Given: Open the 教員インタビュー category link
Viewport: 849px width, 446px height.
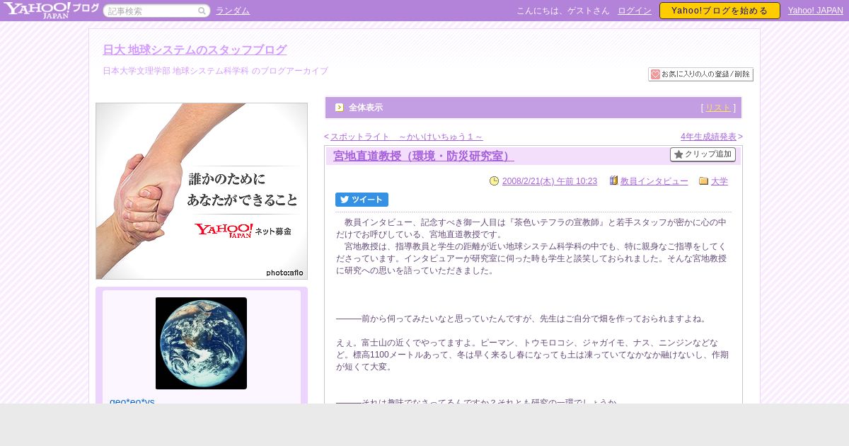Looking at the screenshot, I should click(654, 181).
